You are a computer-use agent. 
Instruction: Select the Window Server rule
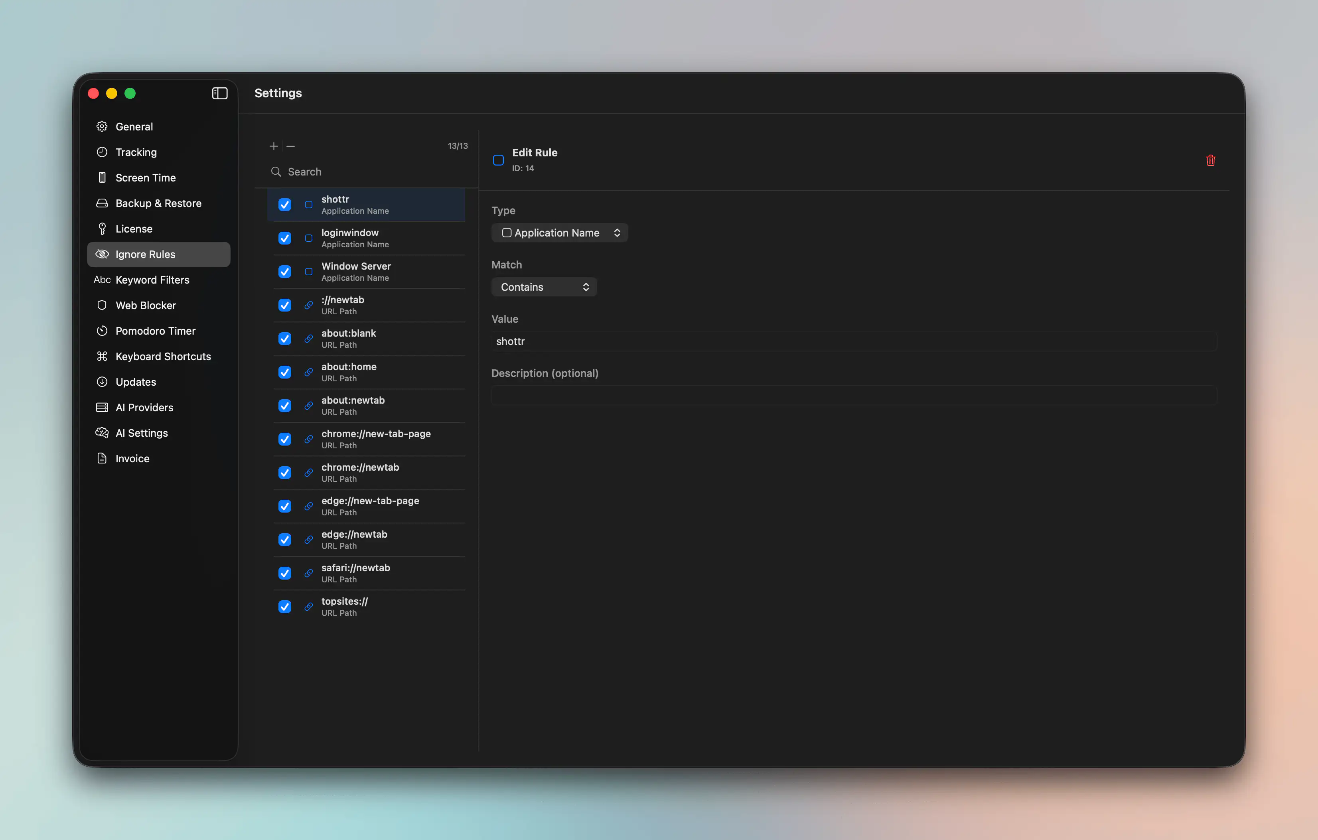368,272
